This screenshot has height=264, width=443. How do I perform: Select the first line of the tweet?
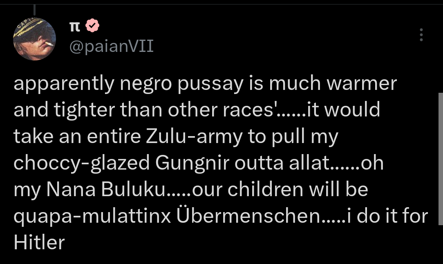click(205, 83)
